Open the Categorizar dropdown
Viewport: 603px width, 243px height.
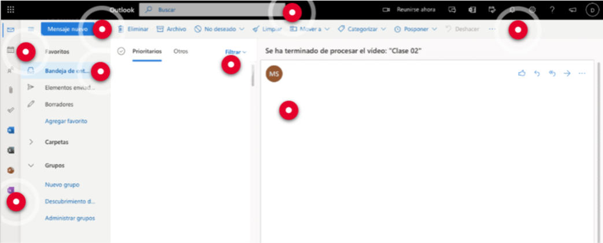pyautogui.click(x=362, y=29)
